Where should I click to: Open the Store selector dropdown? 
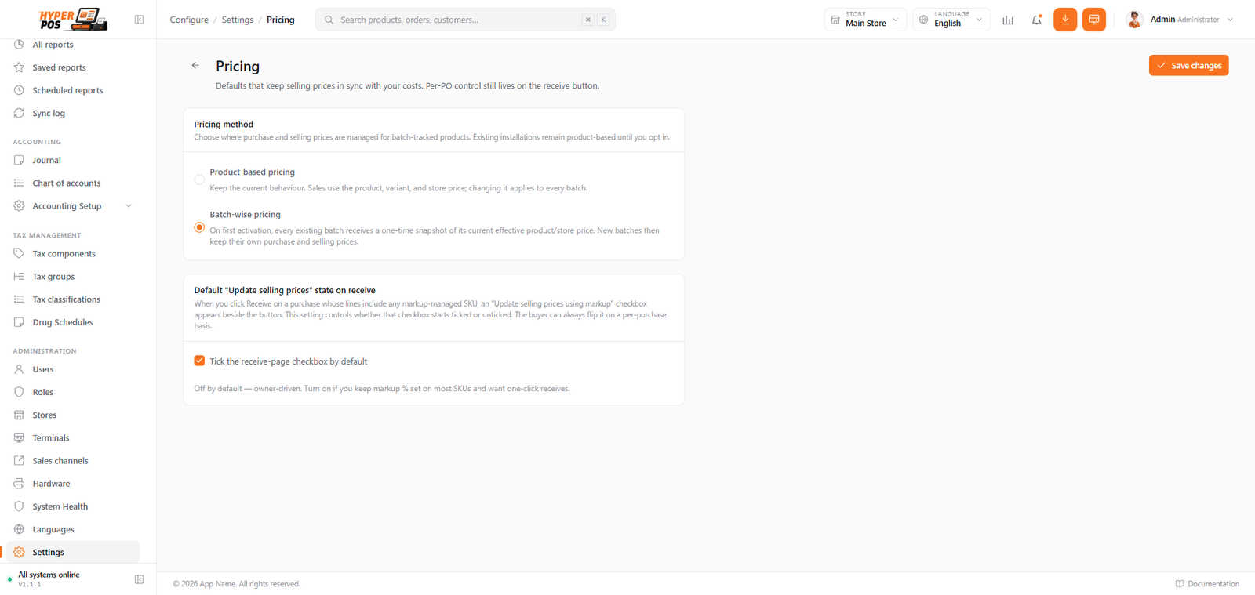[865, 20]
